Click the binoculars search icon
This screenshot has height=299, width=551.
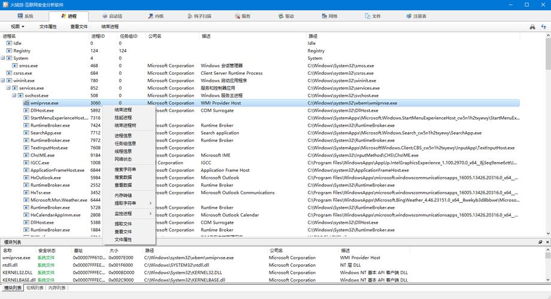tap(532, 27)
